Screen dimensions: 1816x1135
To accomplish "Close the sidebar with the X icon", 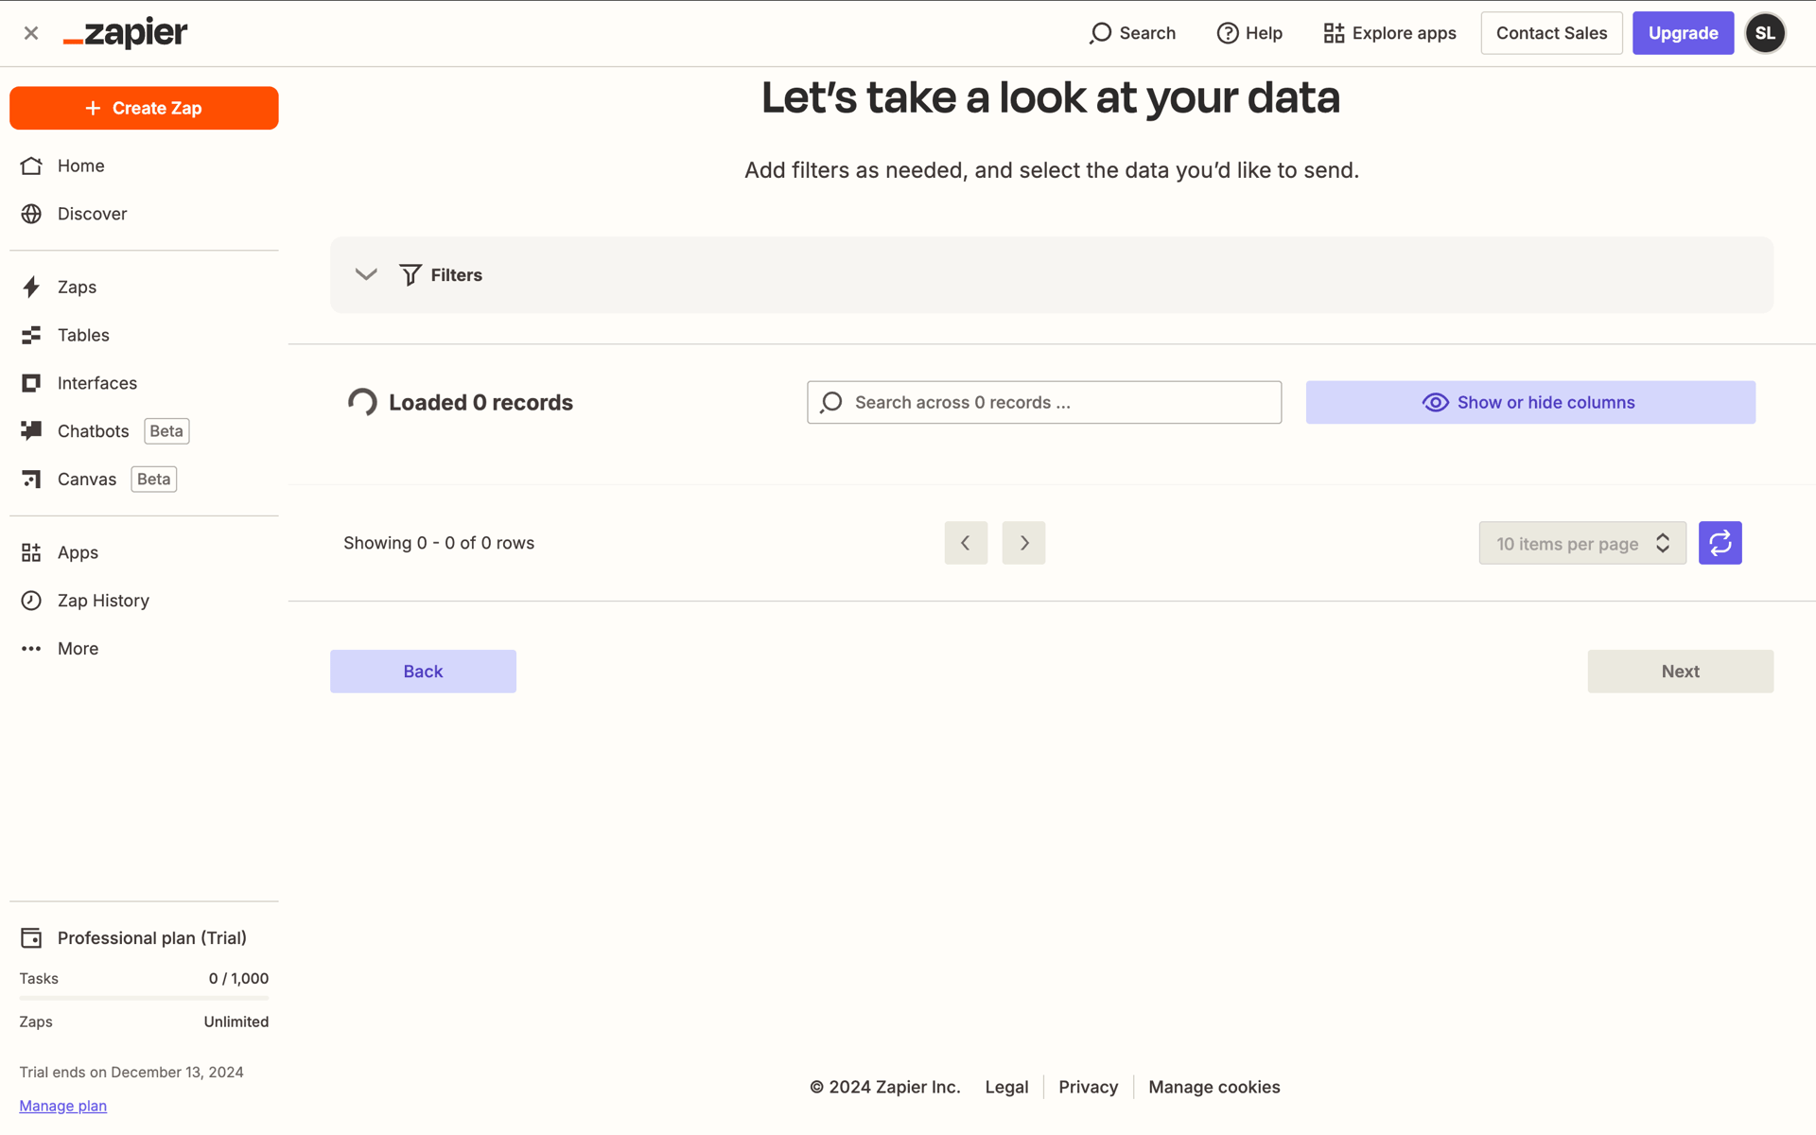I will pyautogui.click(x=31, y=33).
